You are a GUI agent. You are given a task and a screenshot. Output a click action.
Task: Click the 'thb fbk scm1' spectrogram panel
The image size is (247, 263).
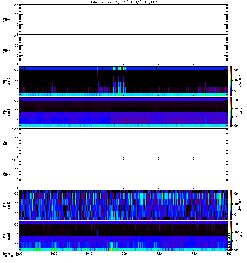click(123, 112)
